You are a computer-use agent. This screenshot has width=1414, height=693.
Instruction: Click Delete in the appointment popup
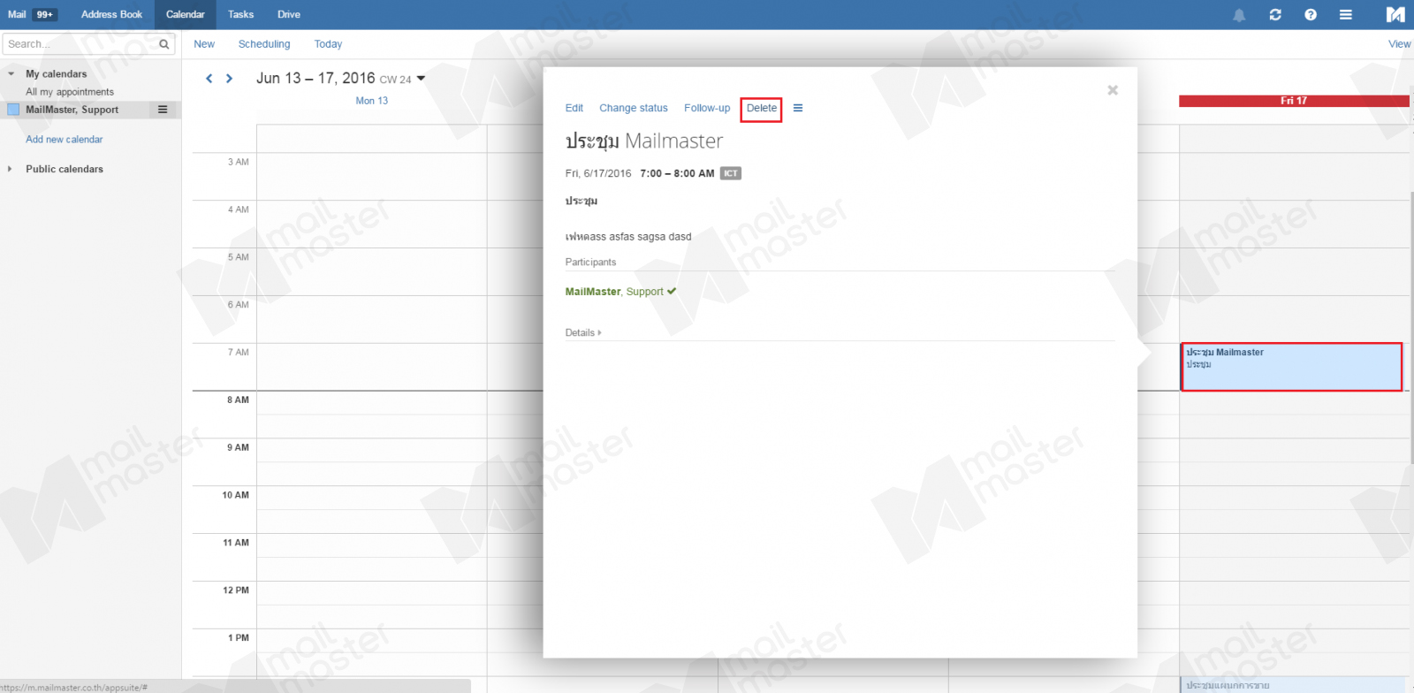[x=762, y=108]
